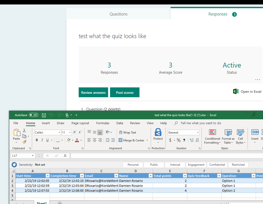The width and height of the screenshot is (263, 204).
Task: Click the formula bar input
Action: (167, 156)
